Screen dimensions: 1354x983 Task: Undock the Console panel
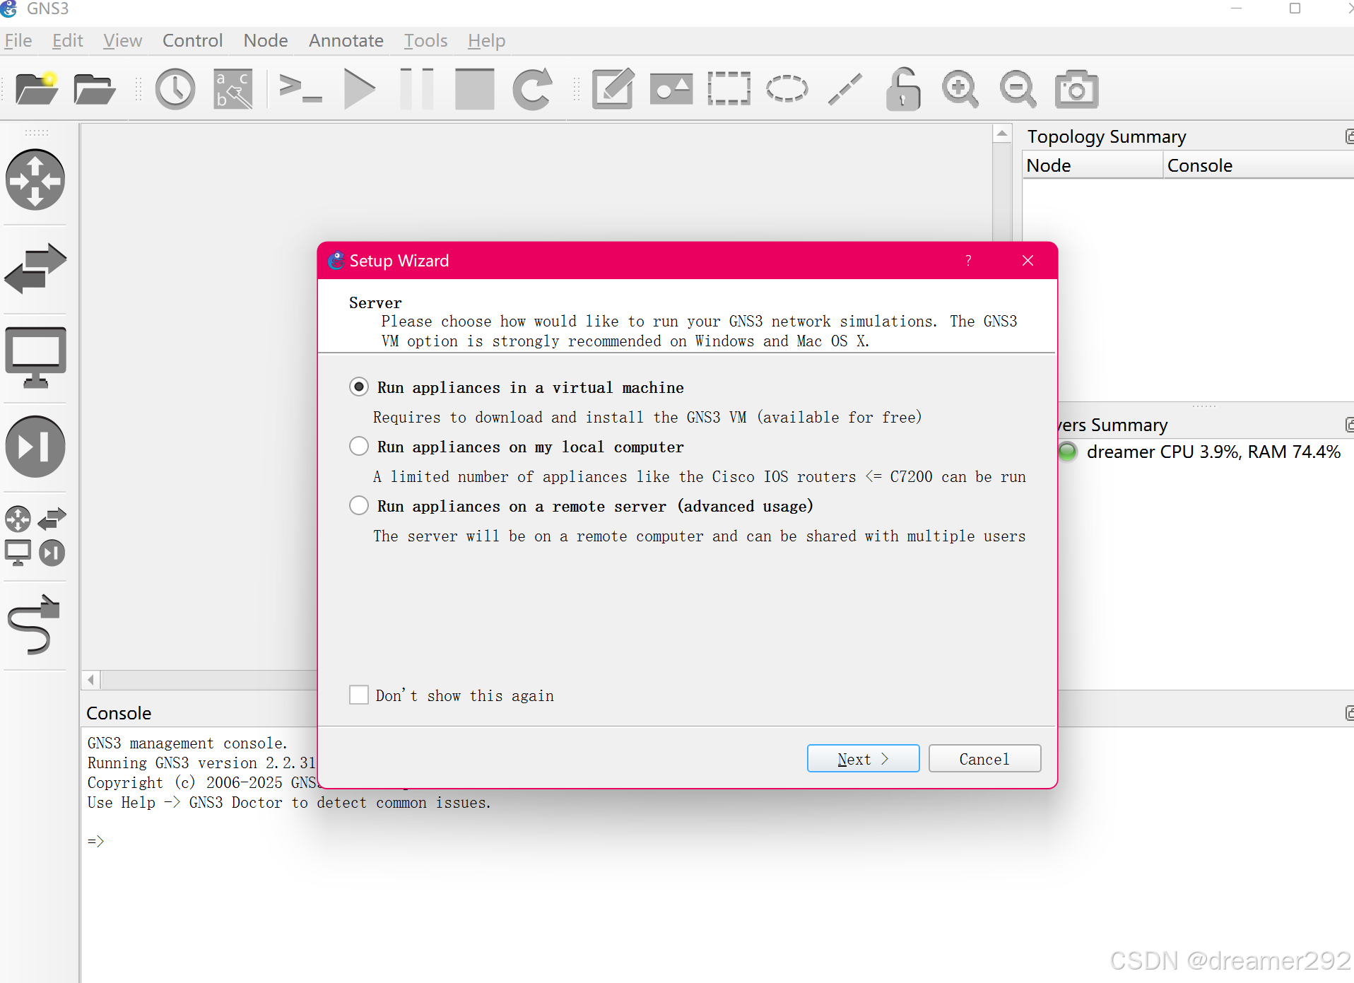[1349, 713]
